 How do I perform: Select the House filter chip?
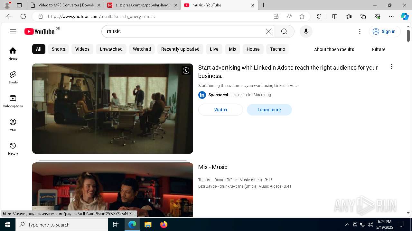coord(253,49)
